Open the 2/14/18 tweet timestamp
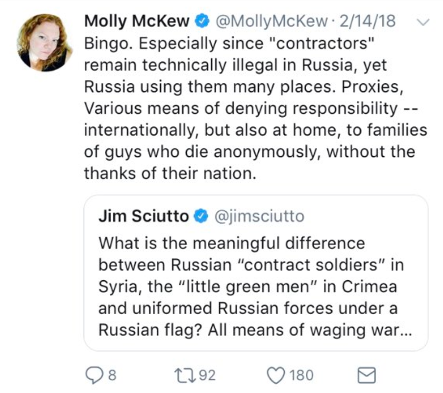 (x=368, y=21)
